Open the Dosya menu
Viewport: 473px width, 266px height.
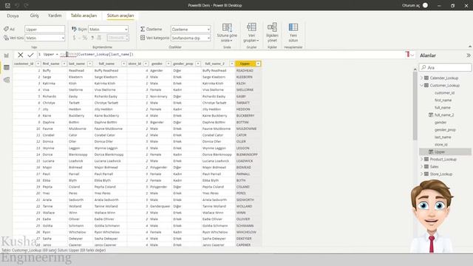[x=13, y=16]
